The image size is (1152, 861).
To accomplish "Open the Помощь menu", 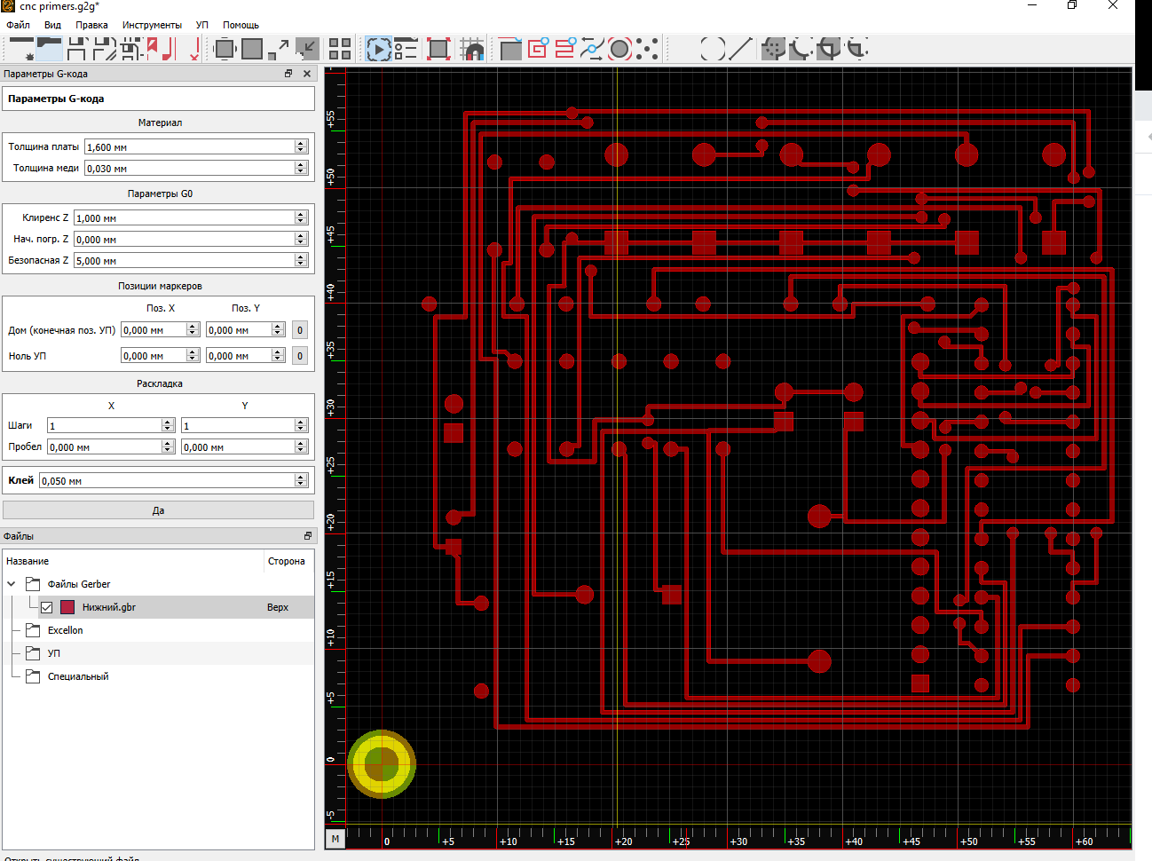I will pyautogui.click(x=241, y=25).
